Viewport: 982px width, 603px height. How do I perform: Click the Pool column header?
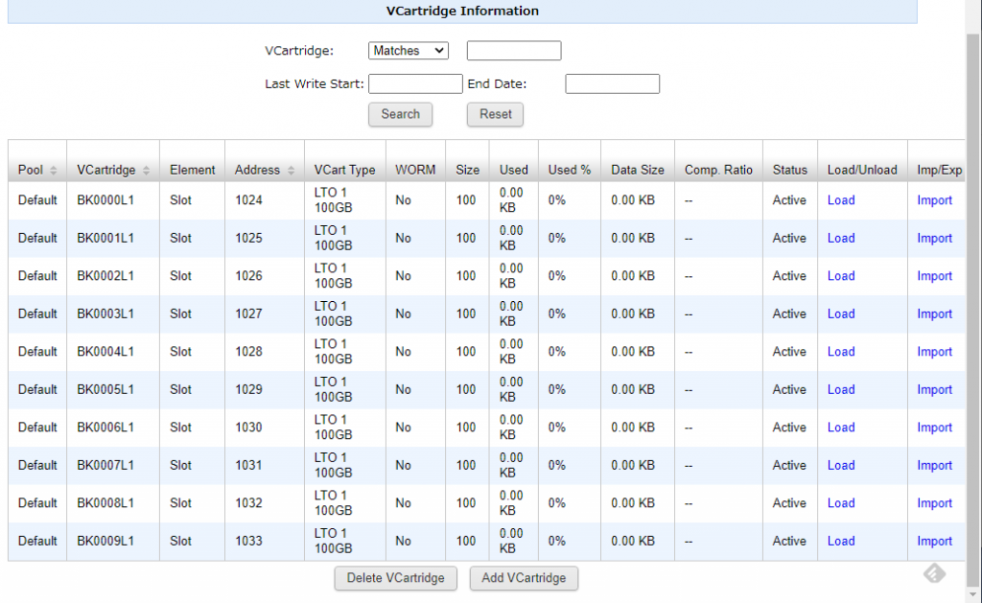click(x=31, y=171)
